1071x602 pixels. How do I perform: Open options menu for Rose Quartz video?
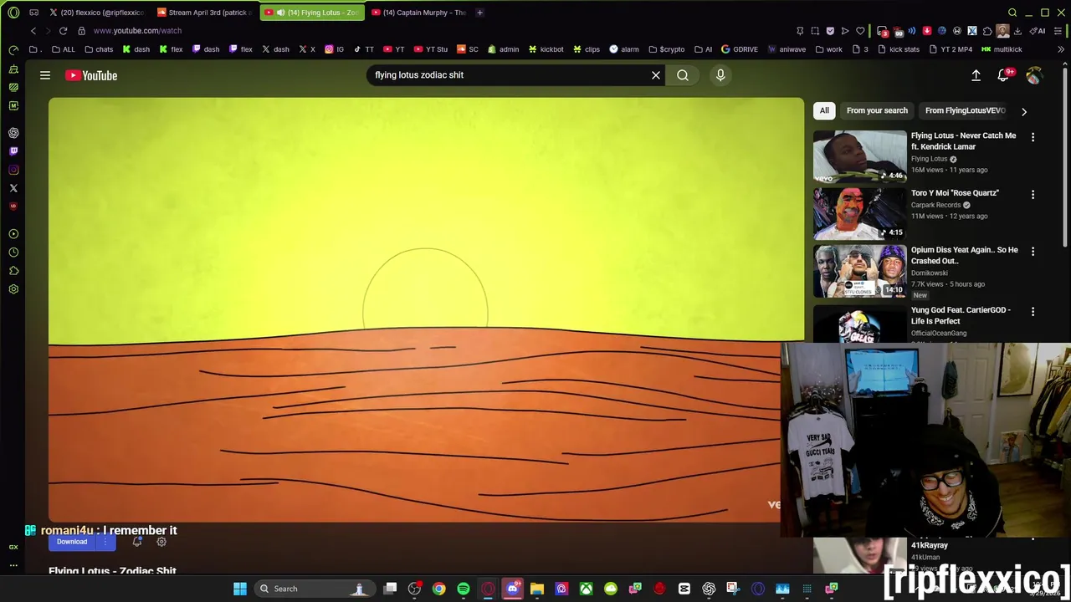coord(1033,194)
